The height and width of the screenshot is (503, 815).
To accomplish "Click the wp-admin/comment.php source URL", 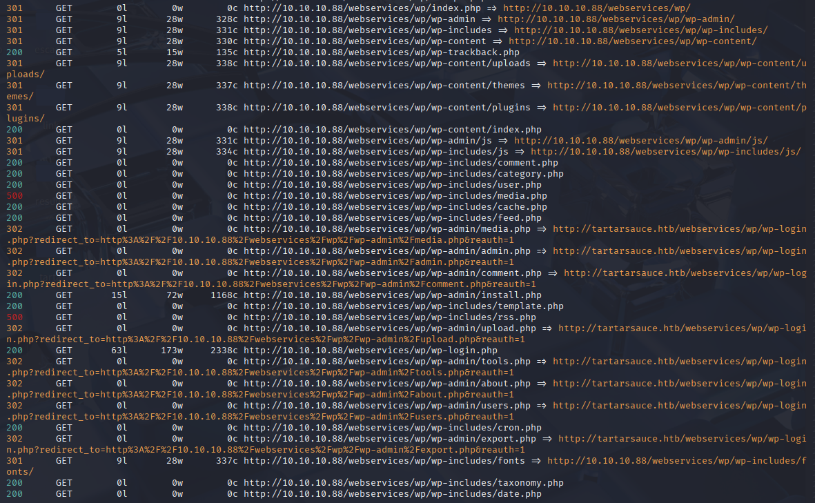I will tap(393, 273).
